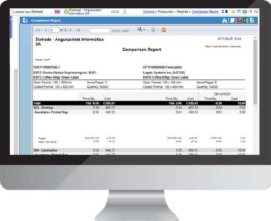Image resolution: width=271 pixels, height=221 pixels.
Task: Click the current page number field
Action: pyautogui.click(x=54, y=30)
